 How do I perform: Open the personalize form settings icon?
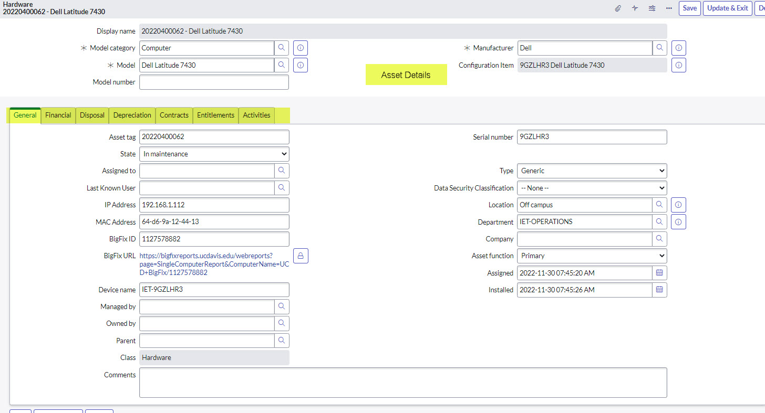[652, 8]
